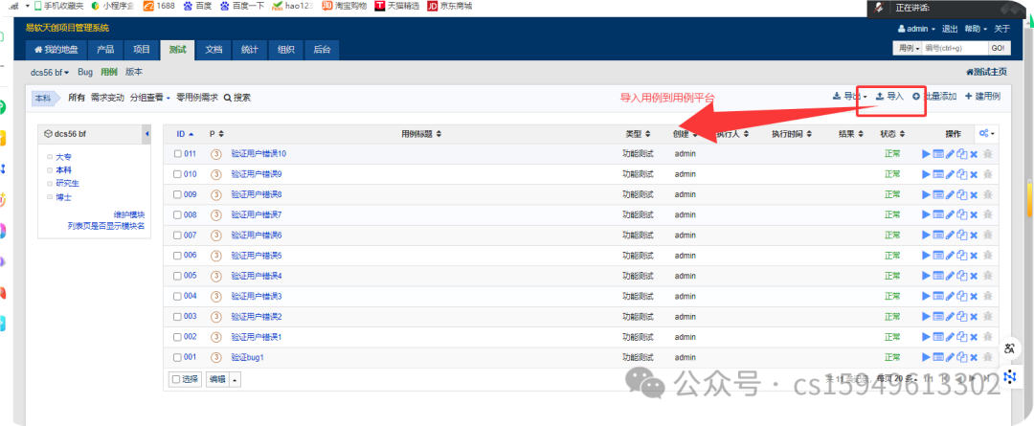This screenshot has width=1034, height=426.
Task: Open the 京东商城 bookmark
Action: pyautogui.click(x=450, y=7)
